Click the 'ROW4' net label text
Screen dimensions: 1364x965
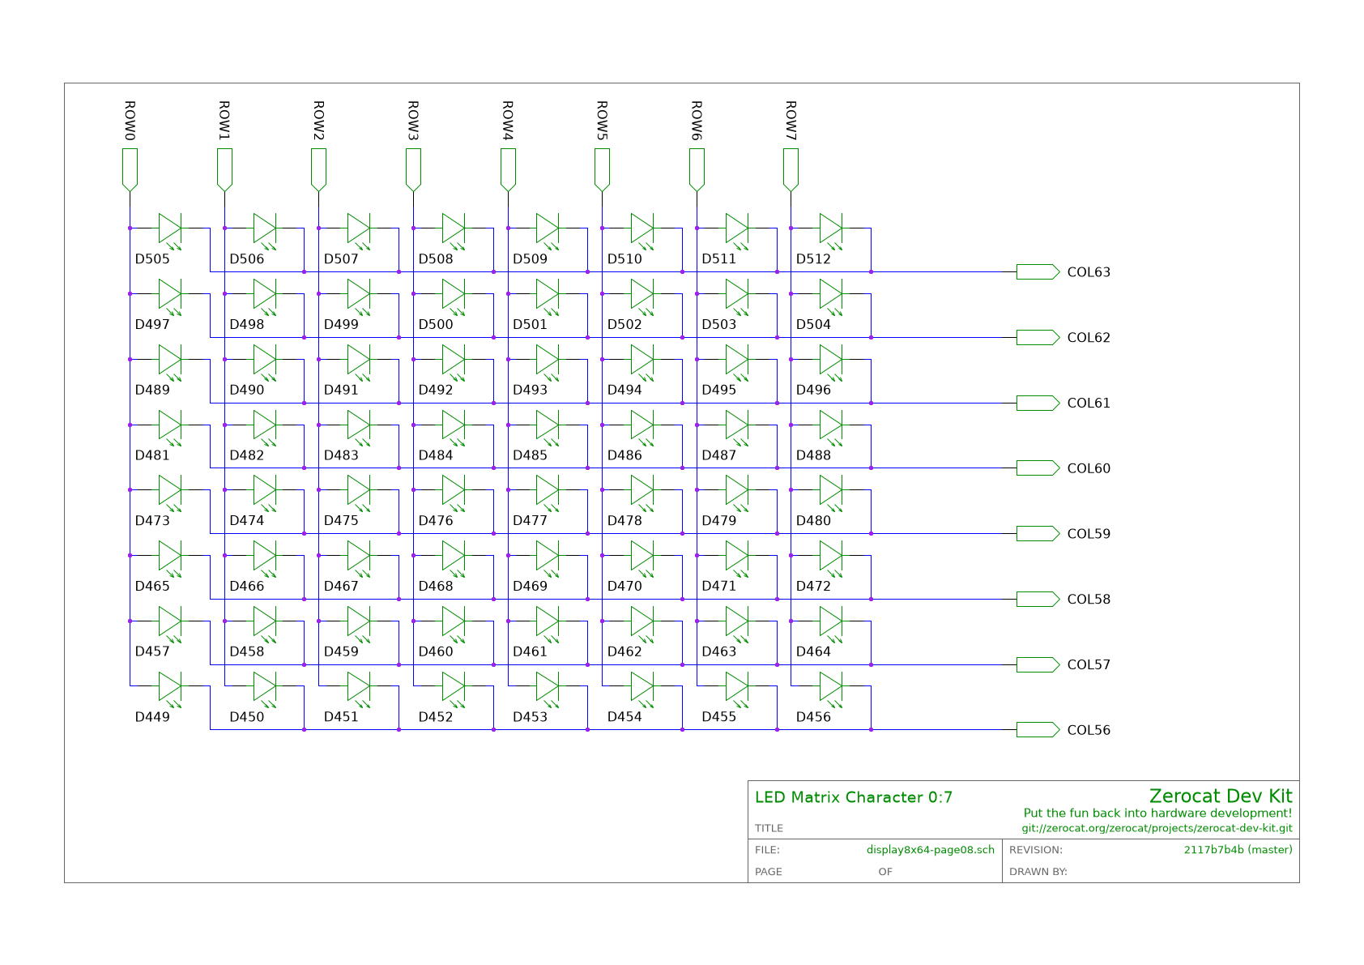[508, 121]
